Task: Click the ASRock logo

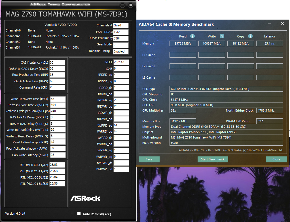Action: [x=85, y=198]
